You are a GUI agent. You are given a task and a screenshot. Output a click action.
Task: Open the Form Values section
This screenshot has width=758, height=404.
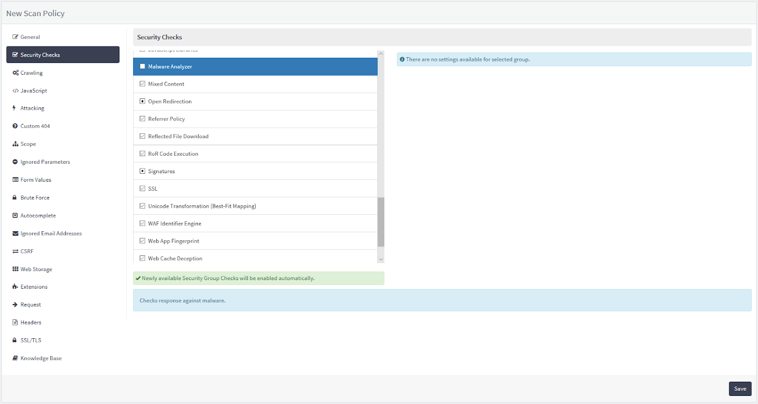coord(36,180)
